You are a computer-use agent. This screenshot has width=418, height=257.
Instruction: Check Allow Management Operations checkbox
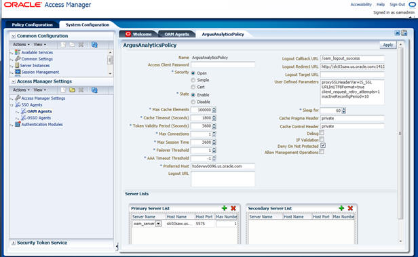click(322, 151)
